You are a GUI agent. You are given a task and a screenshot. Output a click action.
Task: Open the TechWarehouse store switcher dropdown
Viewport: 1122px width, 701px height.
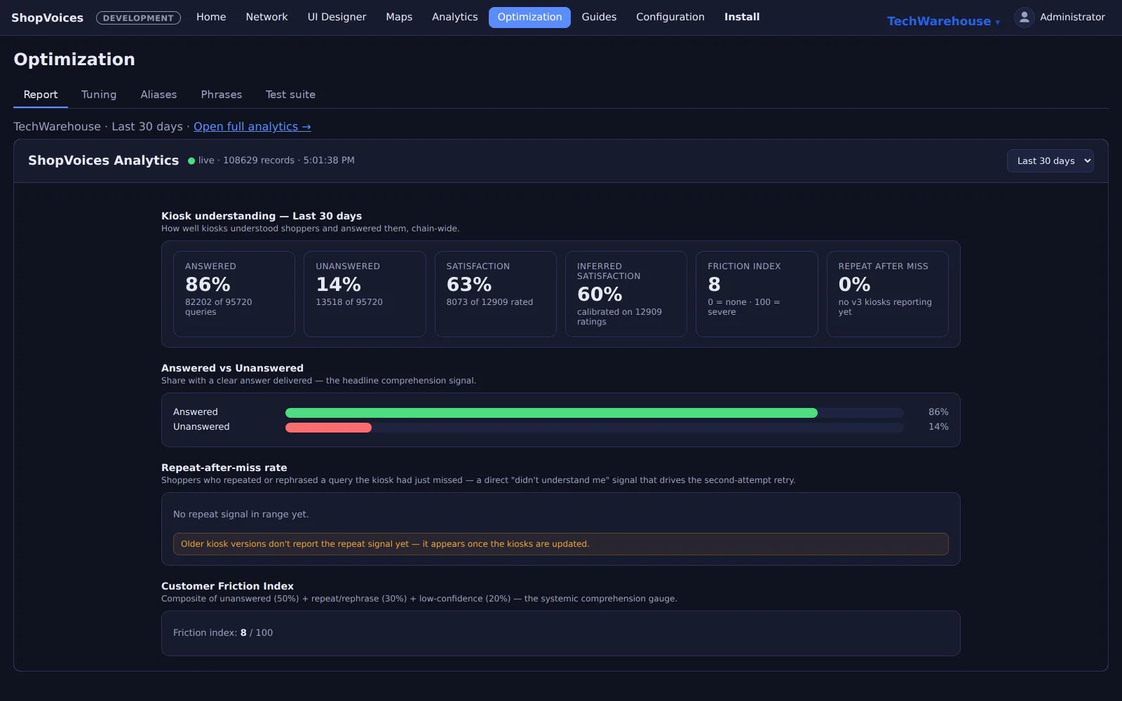[x=943, y=21]
